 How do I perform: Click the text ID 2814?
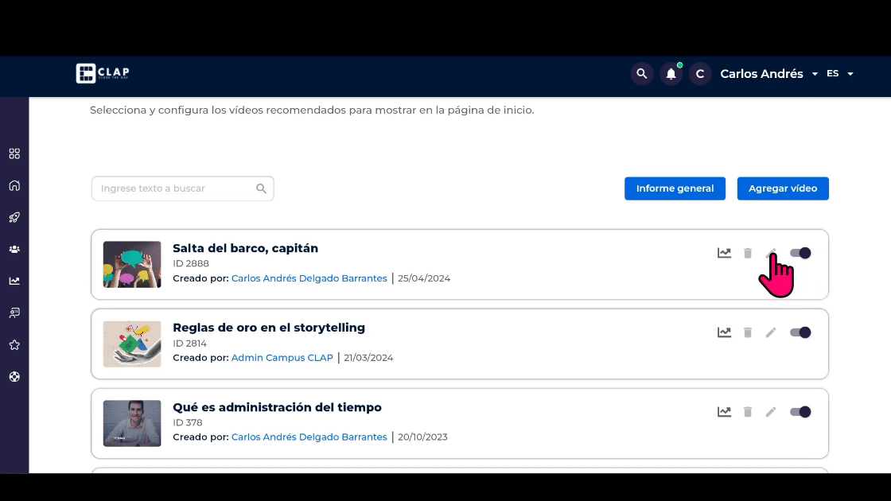190,344
